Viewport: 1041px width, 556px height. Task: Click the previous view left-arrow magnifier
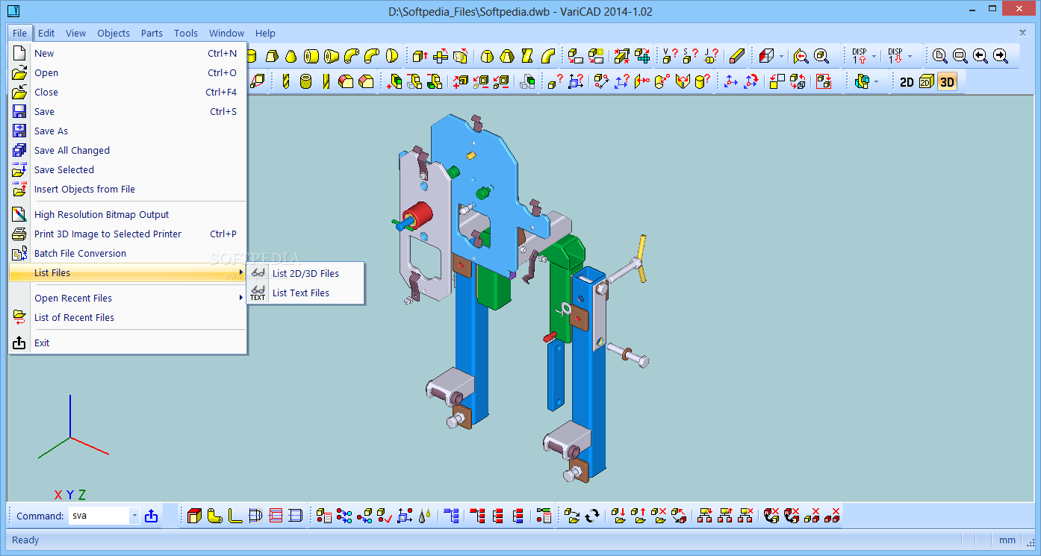pos(980,56)
